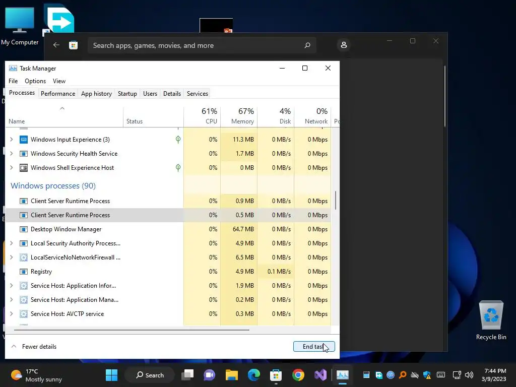Open the File menu in Task Manager

(13, 81)
